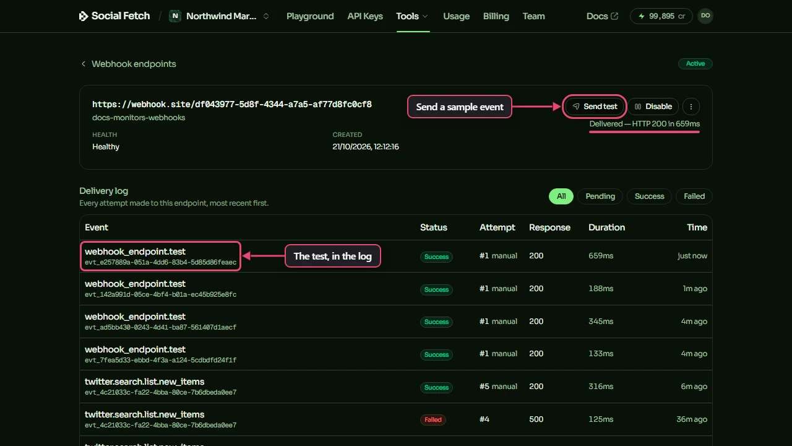
Task: Filter delivery log by Success
Action: coord(649,196)
